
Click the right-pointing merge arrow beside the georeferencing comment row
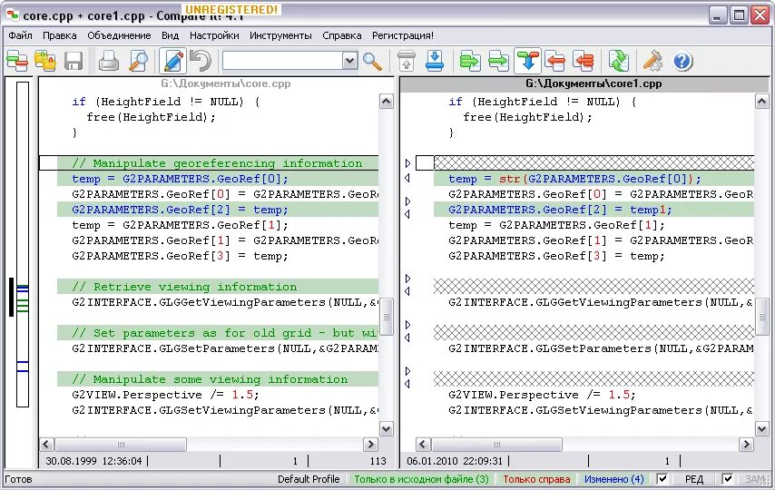[407, 162]
